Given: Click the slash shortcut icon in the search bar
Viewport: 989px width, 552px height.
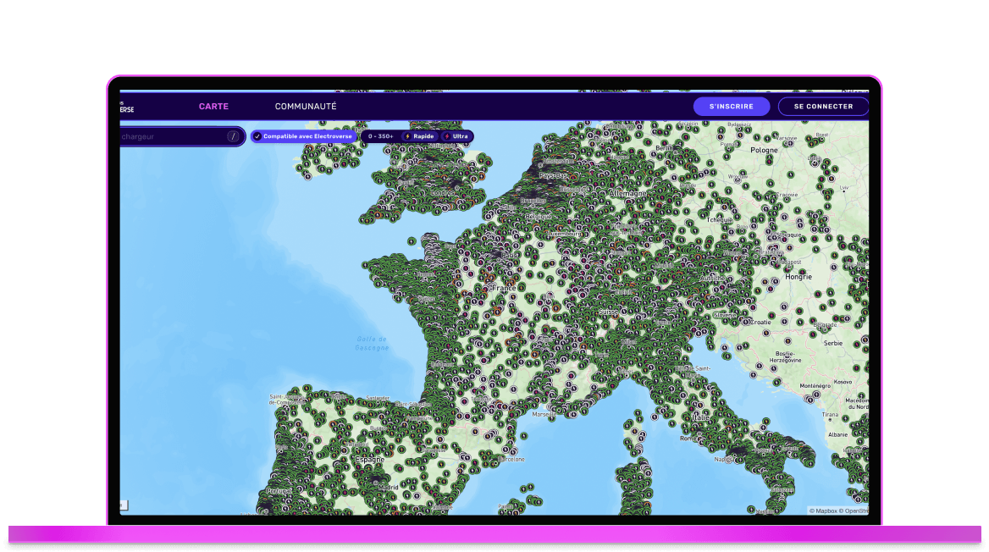Looking at the screenshot, I should coord(233,135).
